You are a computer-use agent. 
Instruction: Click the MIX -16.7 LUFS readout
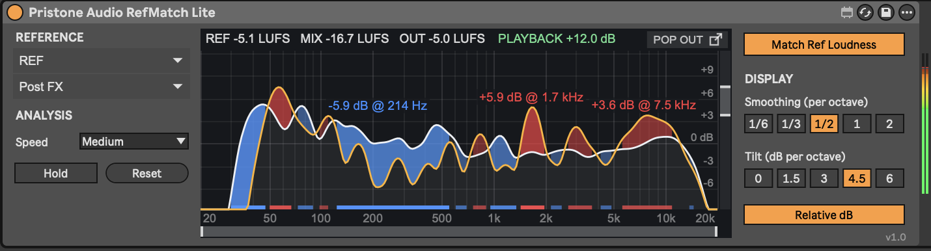click(x=345, y=39)
